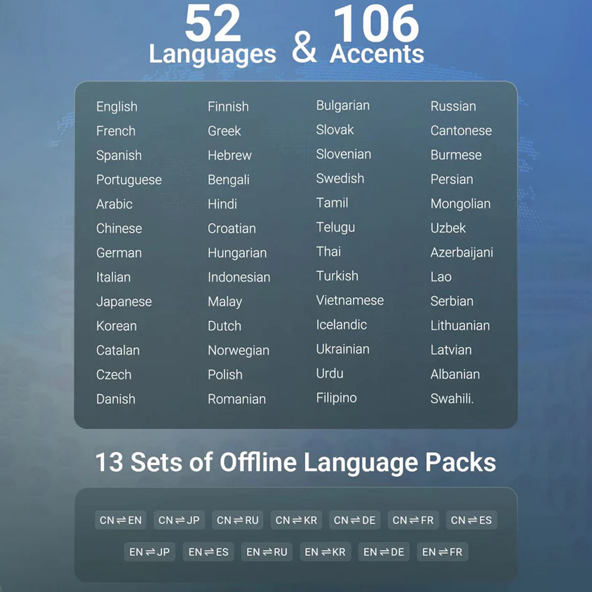Select Azerbaijani in the language list

(462, 253)
